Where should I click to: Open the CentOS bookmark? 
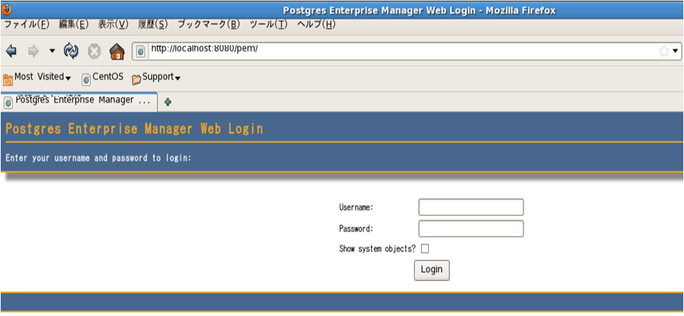click(103, 77)
